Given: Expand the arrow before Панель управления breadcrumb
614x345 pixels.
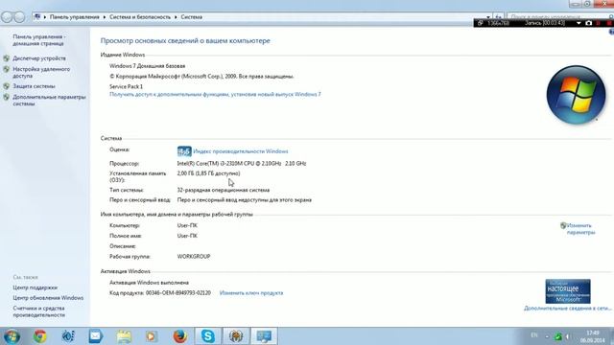Looking at the screenshot, I should click(45, 17).
